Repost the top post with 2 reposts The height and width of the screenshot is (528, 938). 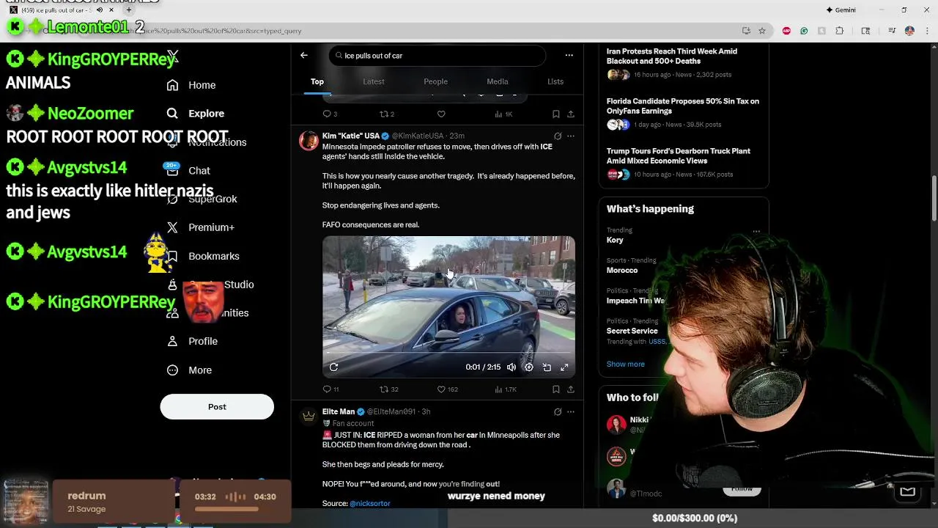(387, 114)
